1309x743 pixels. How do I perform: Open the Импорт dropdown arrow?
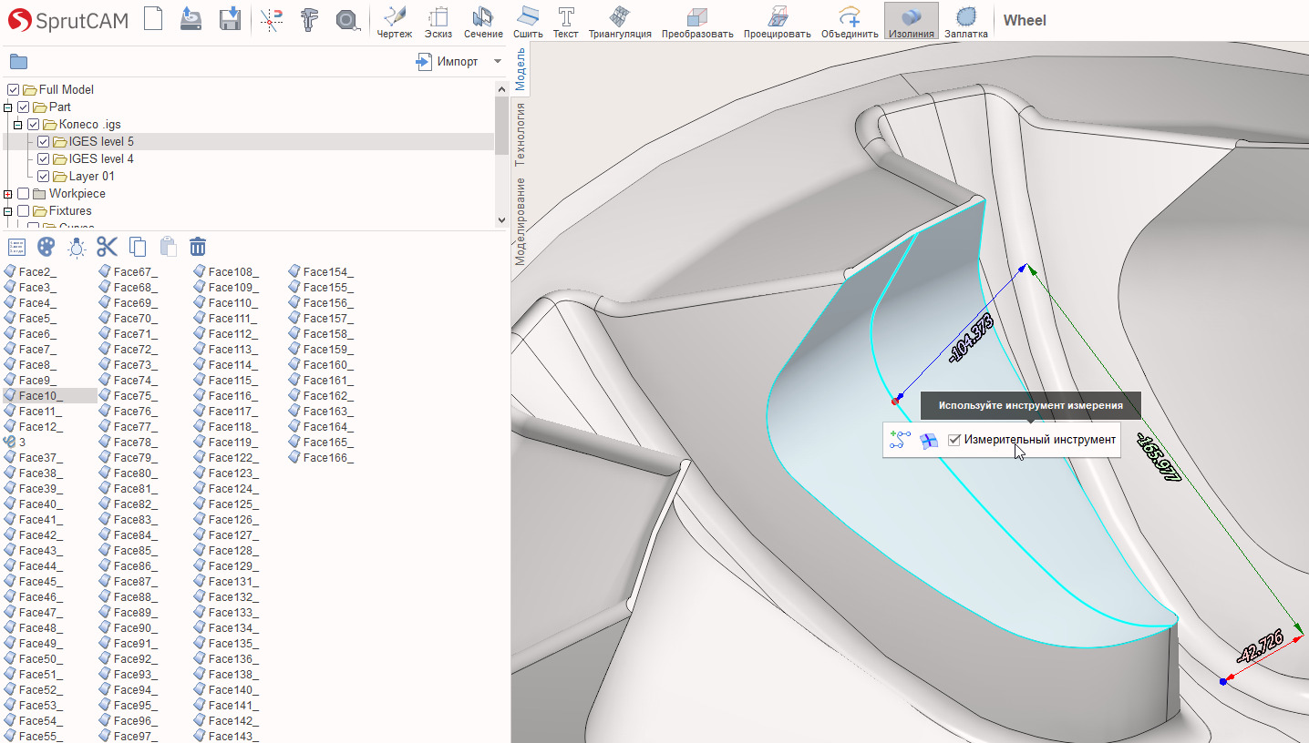coord(498,62)
